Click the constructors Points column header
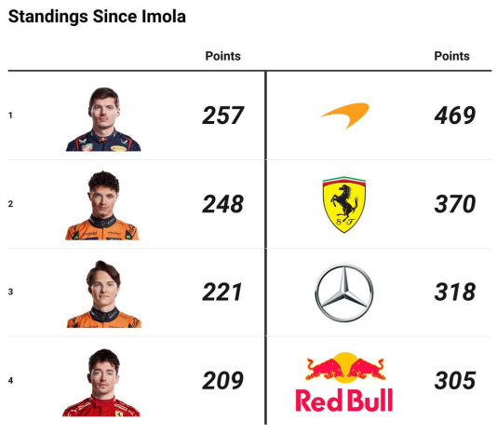This screenshot has width=497, height=435. coord(451,56)
